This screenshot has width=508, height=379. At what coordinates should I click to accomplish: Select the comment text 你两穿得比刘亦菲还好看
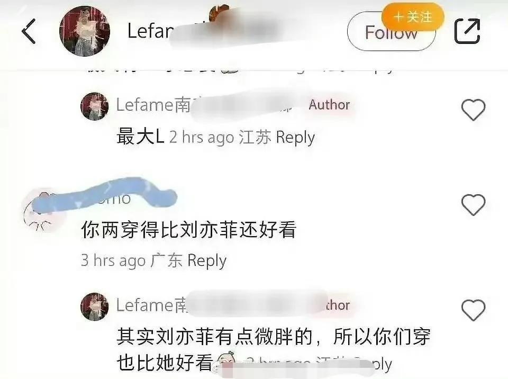[188, 230]
